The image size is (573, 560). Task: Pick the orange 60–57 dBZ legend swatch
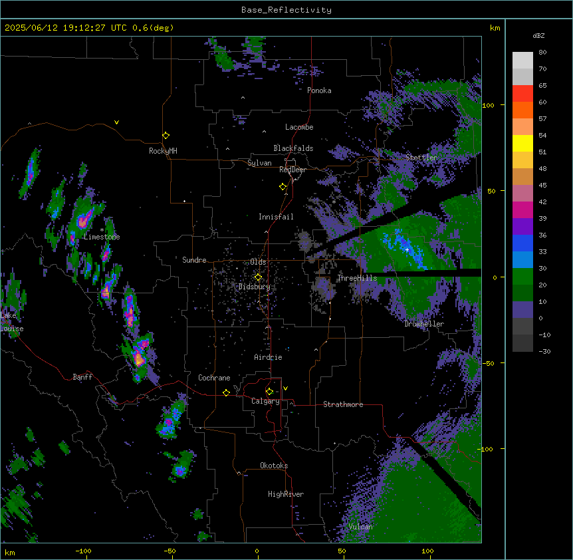click(522, 110)
